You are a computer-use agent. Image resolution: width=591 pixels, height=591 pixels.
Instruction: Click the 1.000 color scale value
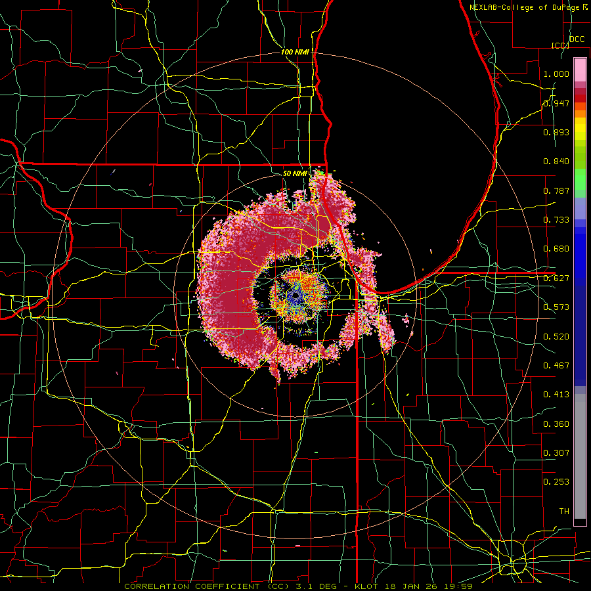(556, 74)
